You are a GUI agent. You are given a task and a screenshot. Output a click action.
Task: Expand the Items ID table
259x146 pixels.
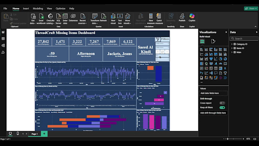(x=232, y=48)
